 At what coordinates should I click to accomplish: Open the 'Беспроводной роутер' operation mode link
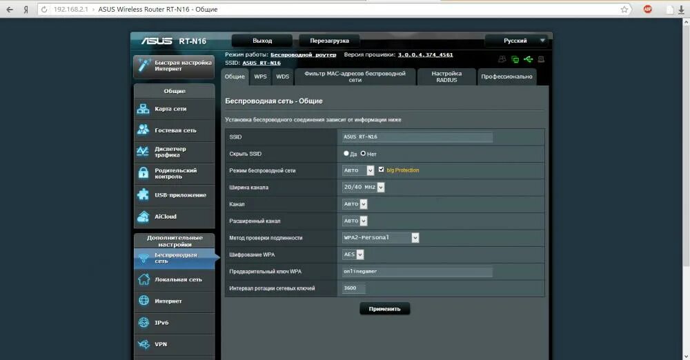pyautogui.click(x=303, y=55)
